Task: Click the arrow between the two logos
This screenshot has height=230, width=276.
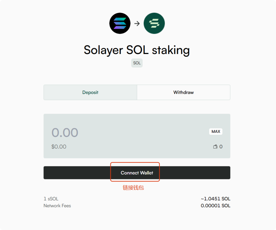Action: [x=137, y=23]
